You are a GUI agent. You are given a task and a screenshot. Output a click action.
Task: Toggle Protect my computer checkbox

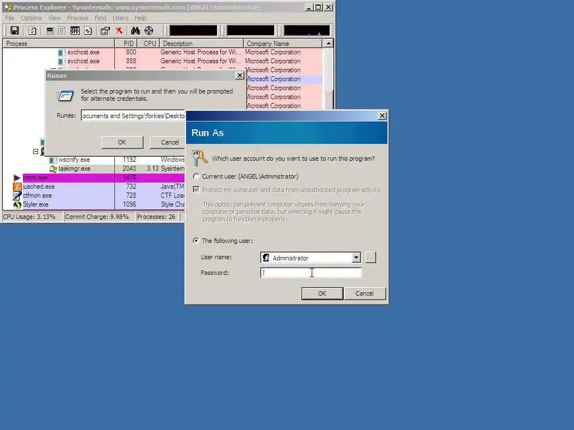[196, 189]
